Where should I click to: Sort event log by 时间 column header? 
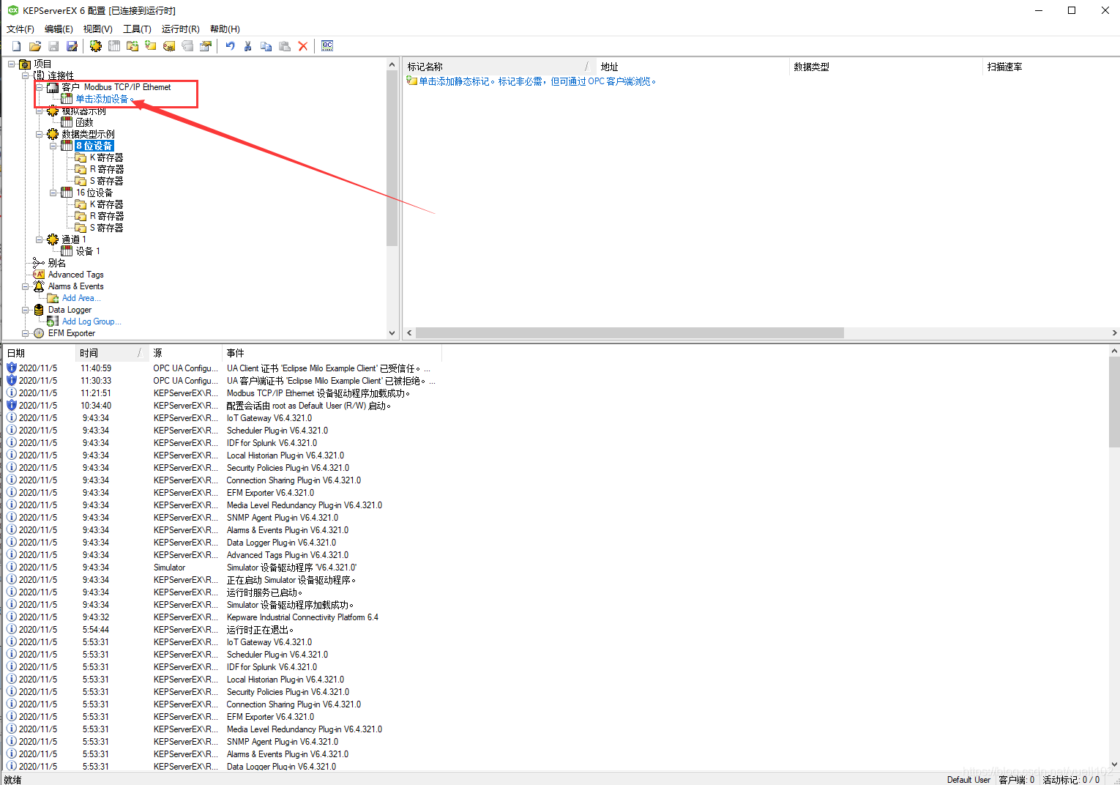pyautogui.click(x=112, y=353)
